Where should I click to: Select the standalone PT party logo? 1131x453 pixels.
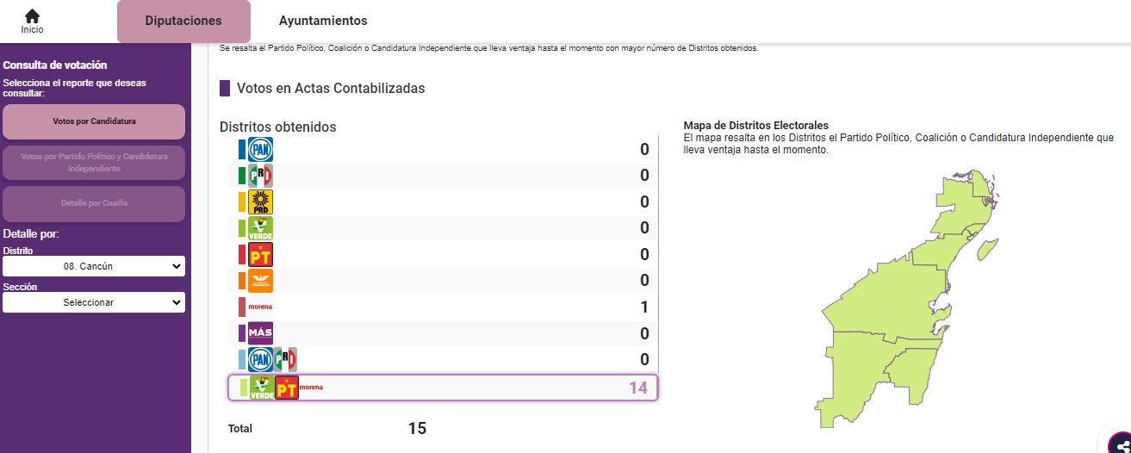point(260,255)
